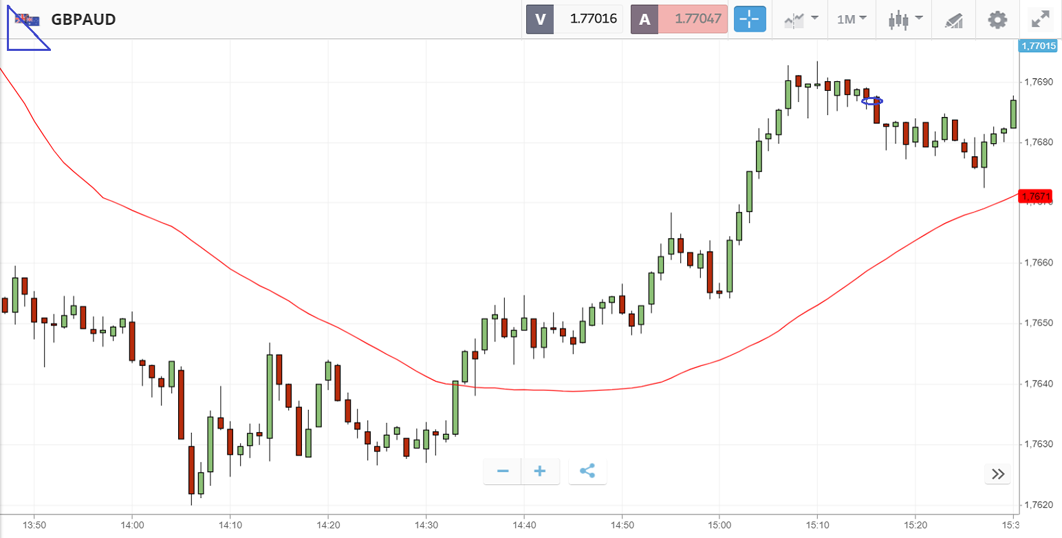
Task: Open chart settings gear
Action: click(997, 19)
